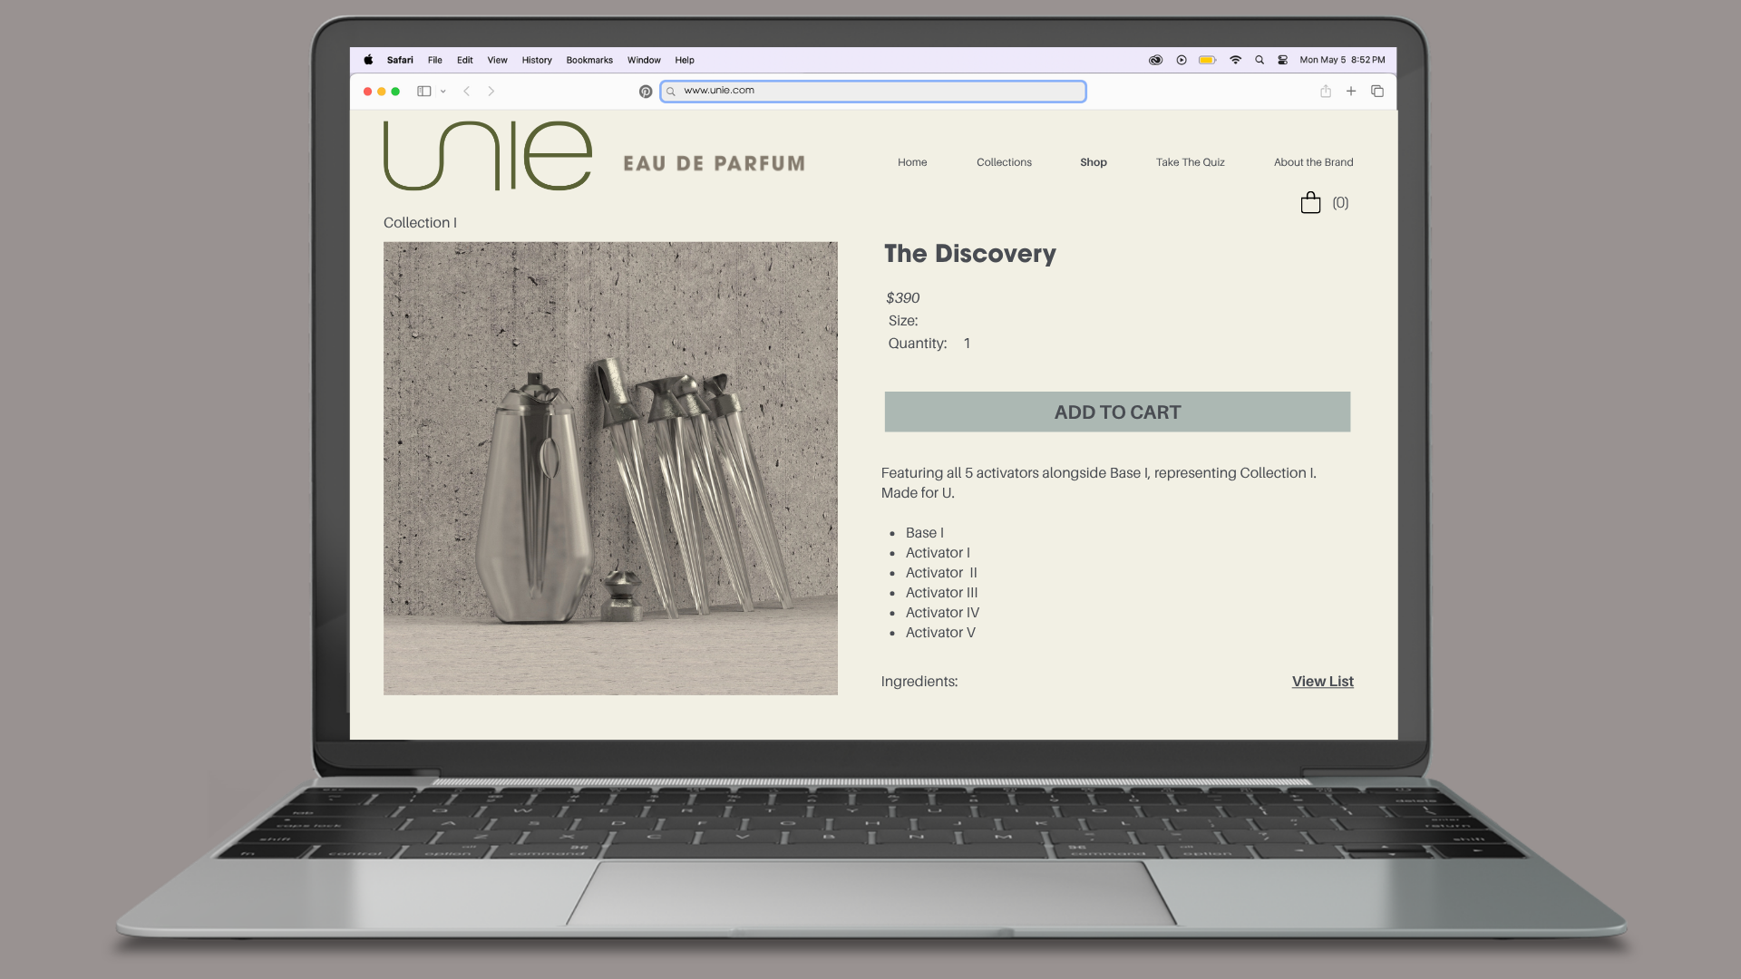Click the menu bar date and time
This screenshot has height=979, width=1741.
coord(1342,60)
